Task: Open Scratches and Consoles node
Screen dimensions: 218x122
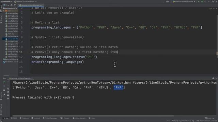Action: [11, 62]
